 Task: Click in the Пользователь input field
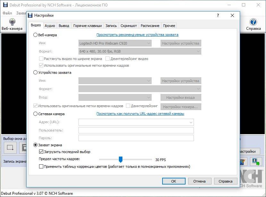136,130
